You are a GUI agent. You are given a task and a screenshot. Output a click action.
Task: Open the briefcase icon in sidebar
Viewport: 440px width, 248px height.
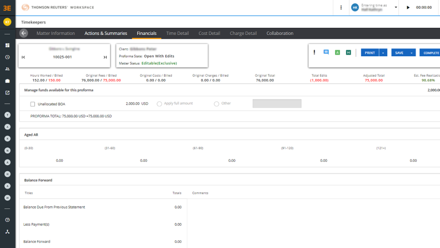click(7, 81)
